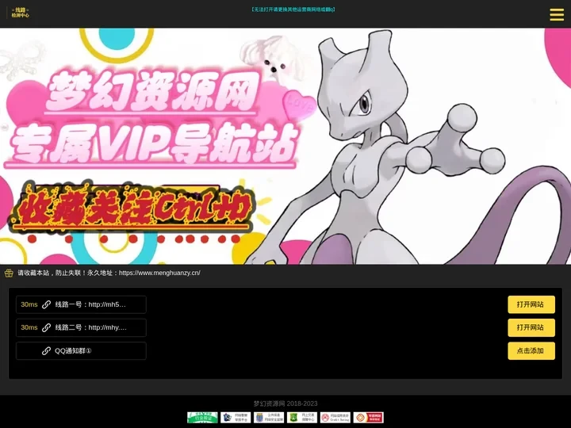Image resolution: width=571 pixels, height=428 pixels.
Task: Click the chain link icon for 线路二号
Action: click(x=46, y=327)
